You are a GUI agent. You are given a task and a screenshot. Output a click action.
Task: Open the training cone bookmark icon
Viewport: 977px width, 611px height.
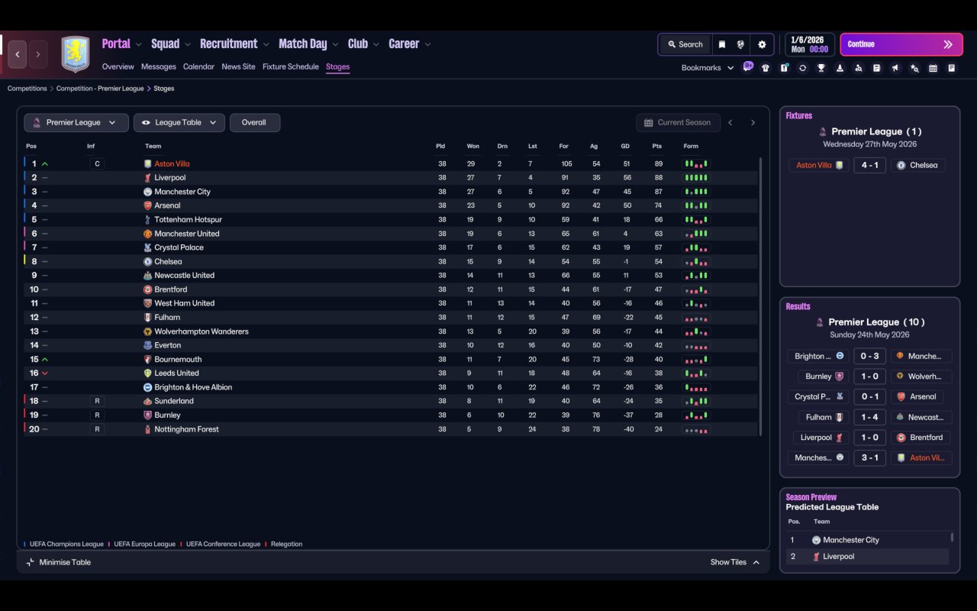coord(840,68)
